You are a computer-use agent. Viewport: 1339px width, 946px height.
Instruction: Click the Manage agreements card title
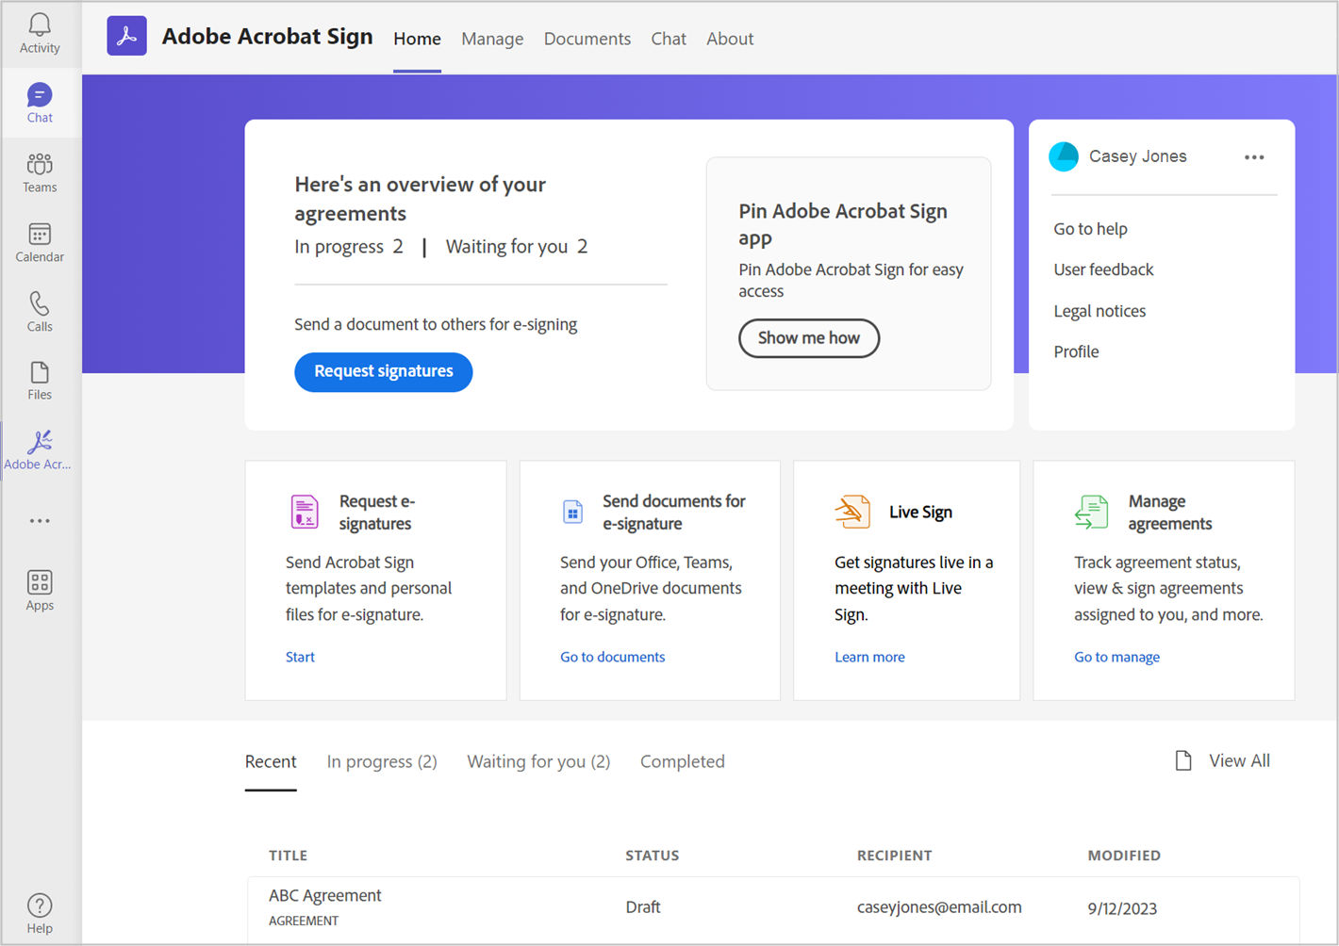(x=1170, y=513)
